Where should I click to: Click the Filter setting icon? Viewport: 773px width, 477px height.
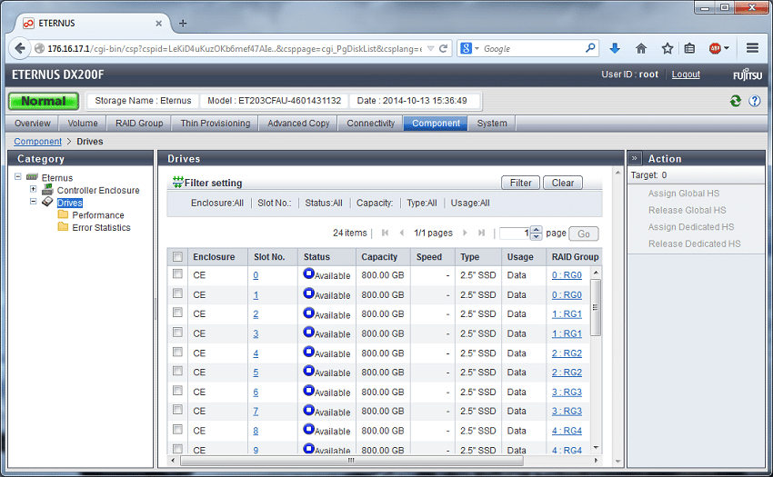coord(177,183)
